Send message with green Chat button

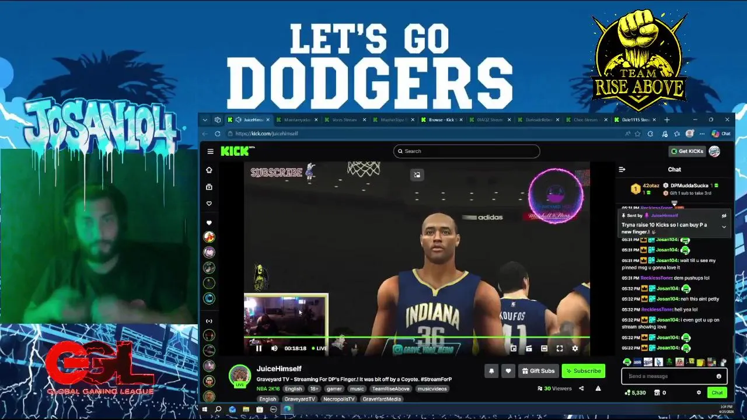tap(717, 393)
